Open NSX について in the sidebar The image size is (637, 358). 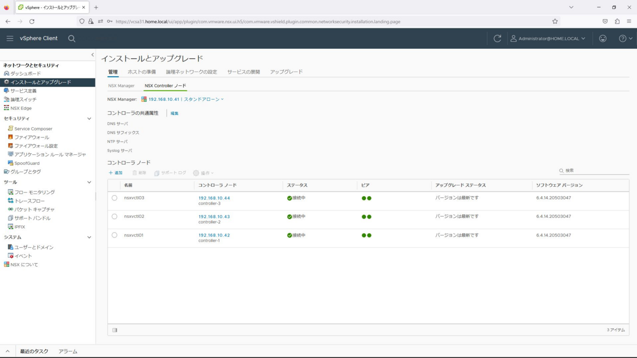pos(24,265)
